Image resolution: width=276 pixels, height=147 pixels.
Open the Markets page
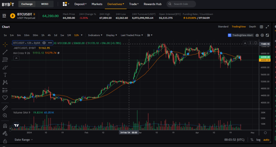tap(97, 4)
